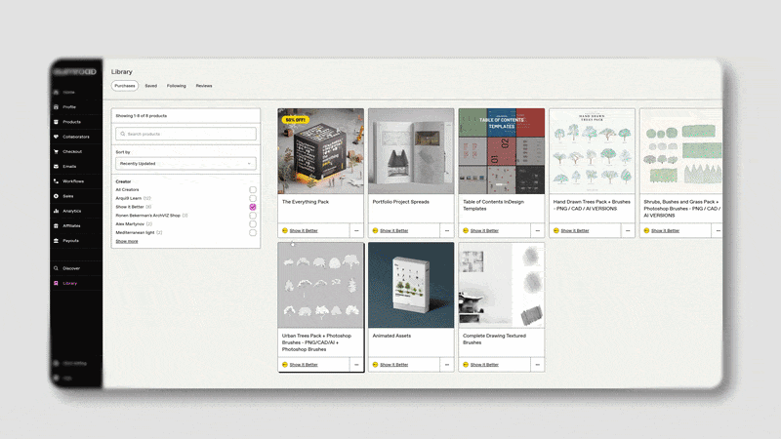The height and width of the screenshot is (439, 781).
Task: Click the Search products input field
Action: 185,134
